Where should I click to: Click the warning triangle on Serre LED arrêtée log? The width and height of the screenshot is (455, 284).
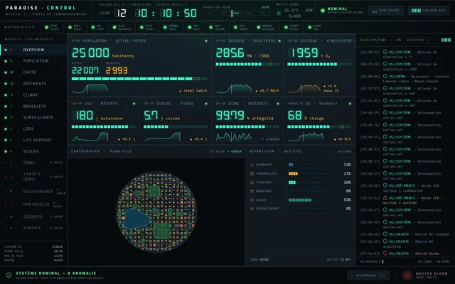click(385, 197)
